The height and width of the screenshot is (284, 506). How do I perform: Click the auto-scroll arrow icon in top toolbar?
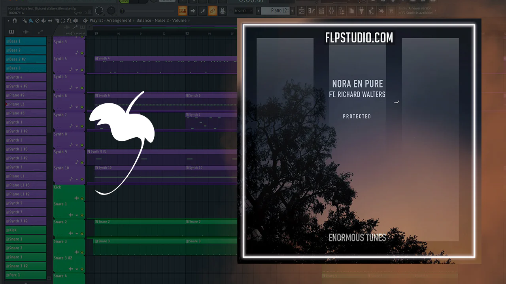193,11
